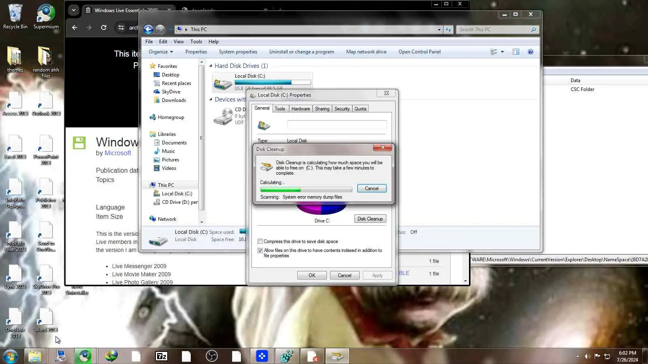
Task: Uncheck 'Allow files on this drive to have contents indexed'
Action: (x=260, y=250)
